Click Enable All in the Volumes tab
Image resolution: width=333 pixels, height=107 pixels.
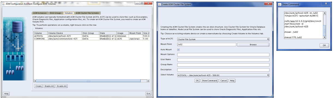coord(49,86)
